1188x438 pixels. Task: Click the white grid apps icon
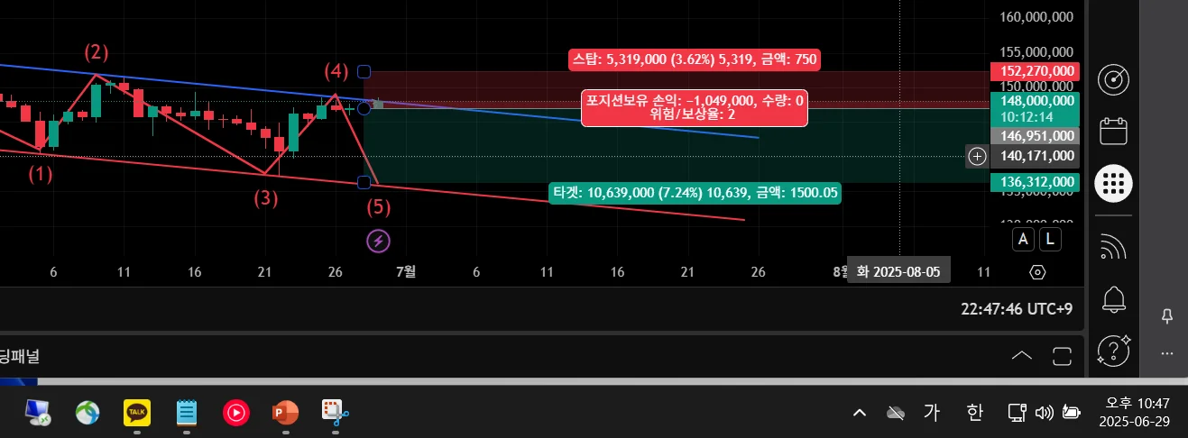click(x=1114, y=183)
